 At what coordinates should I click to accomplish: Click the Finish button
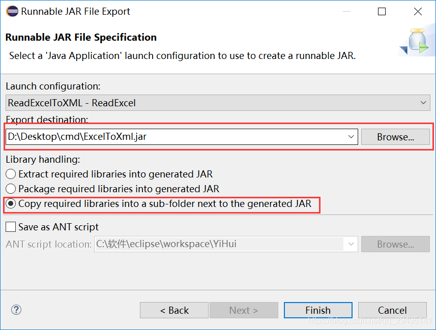[x=318, y=310]
